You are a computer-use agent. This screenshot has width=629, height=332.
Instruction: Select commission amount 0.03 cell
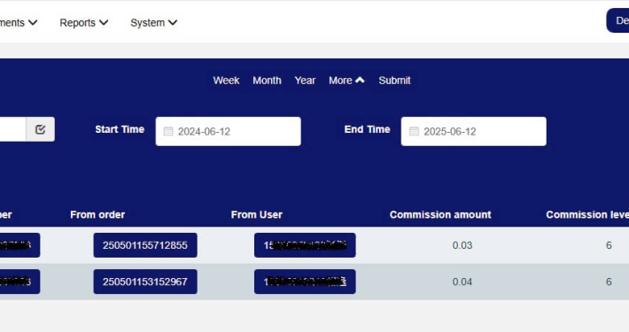(462, 245)
